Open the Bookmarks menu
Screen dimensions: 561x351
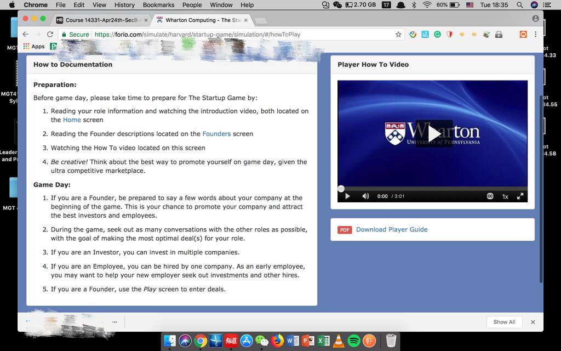pyautogui.click(x=158, y=5)
